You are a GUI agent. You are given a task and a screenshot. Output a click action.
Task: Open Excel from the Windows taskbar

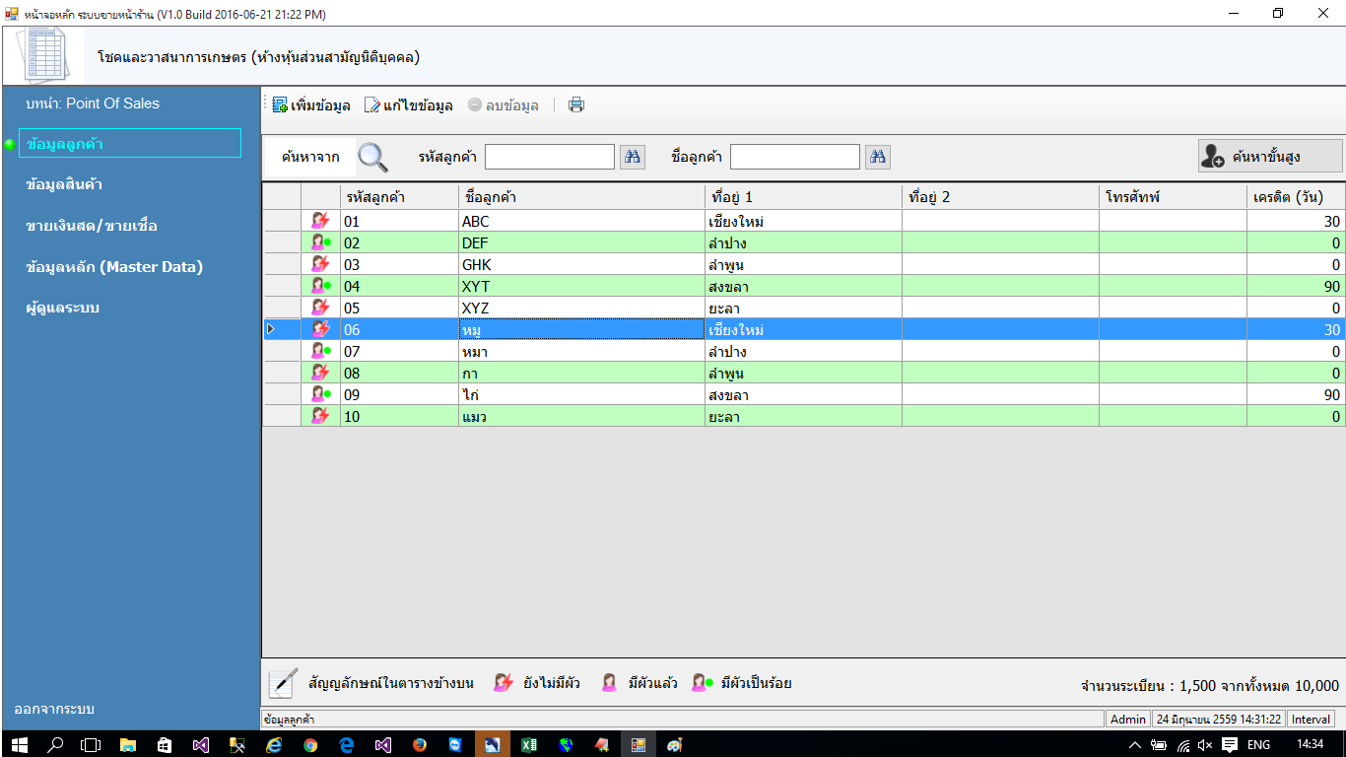pyautogui.click(x=528, y=744)
